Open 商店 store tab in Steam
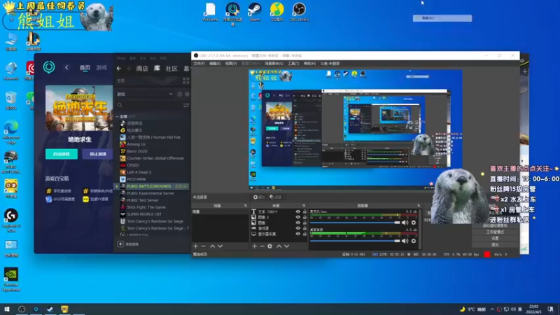560x315 pixels. pos(142,69)
